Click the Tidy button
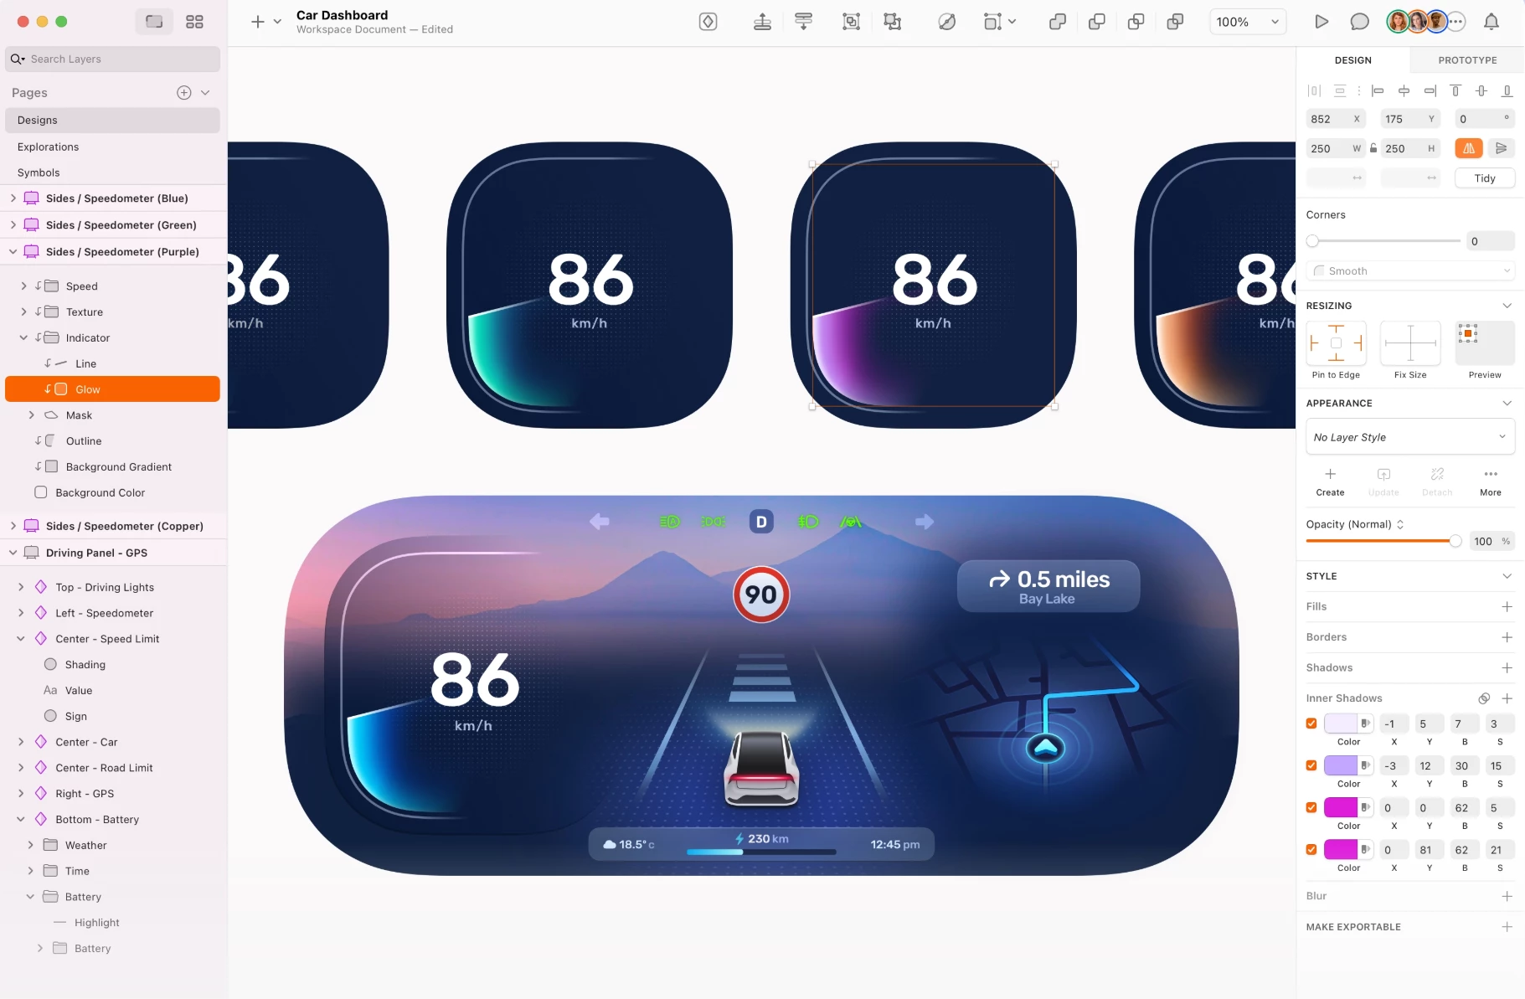 point(1485,178)
